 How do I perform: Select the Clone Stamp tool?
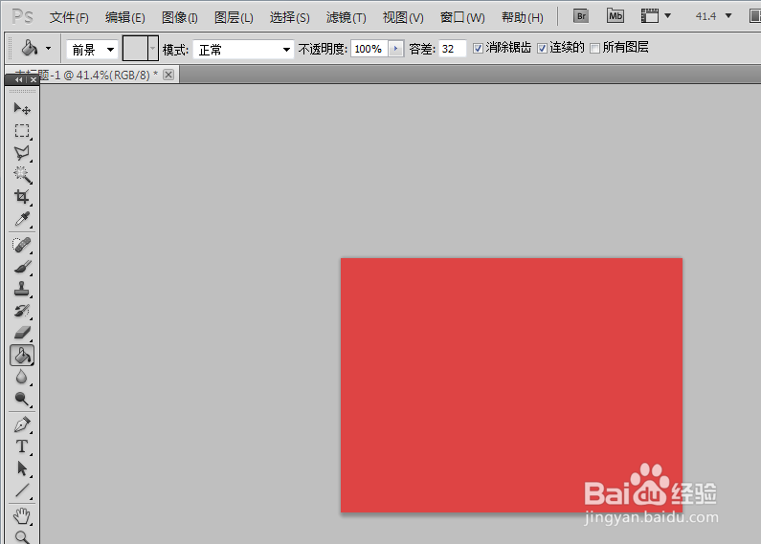(22, 289)
